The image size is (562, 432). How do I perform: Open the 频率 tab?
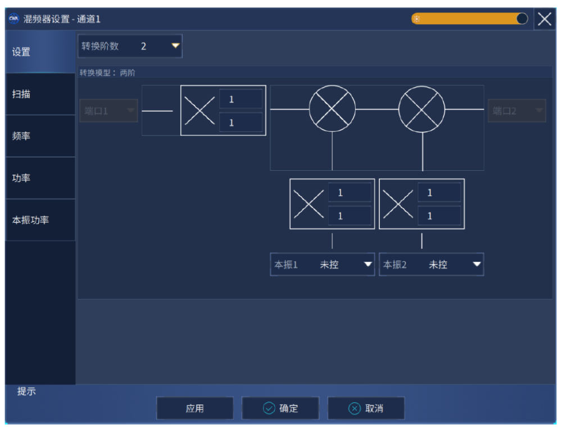pos(40,136)
